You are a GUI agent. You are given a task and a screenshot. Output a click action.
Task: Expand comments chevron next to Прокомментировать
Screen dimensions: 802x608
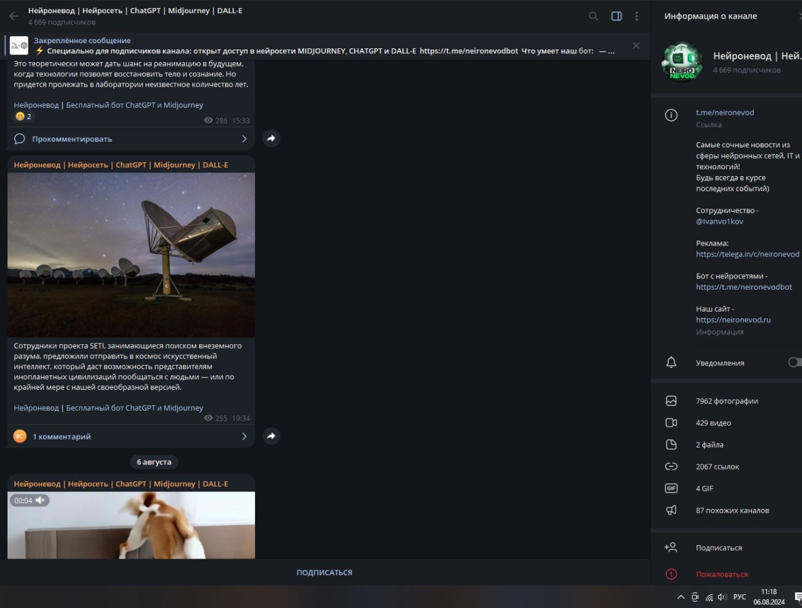click(x=244, y=139)
